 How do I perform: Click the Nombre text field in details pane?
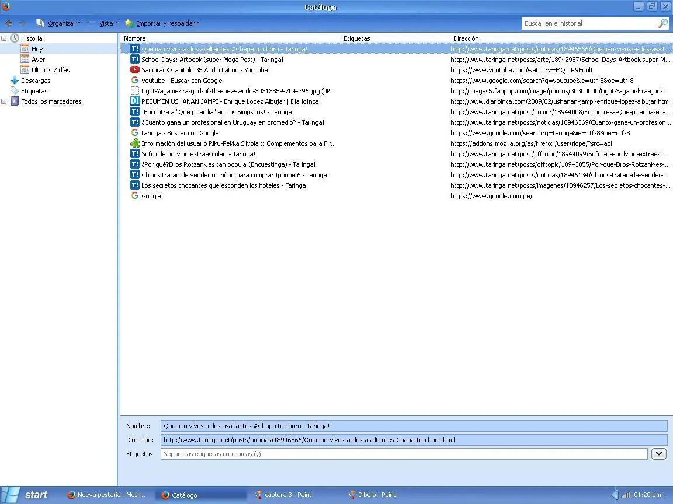click(414, 426)
